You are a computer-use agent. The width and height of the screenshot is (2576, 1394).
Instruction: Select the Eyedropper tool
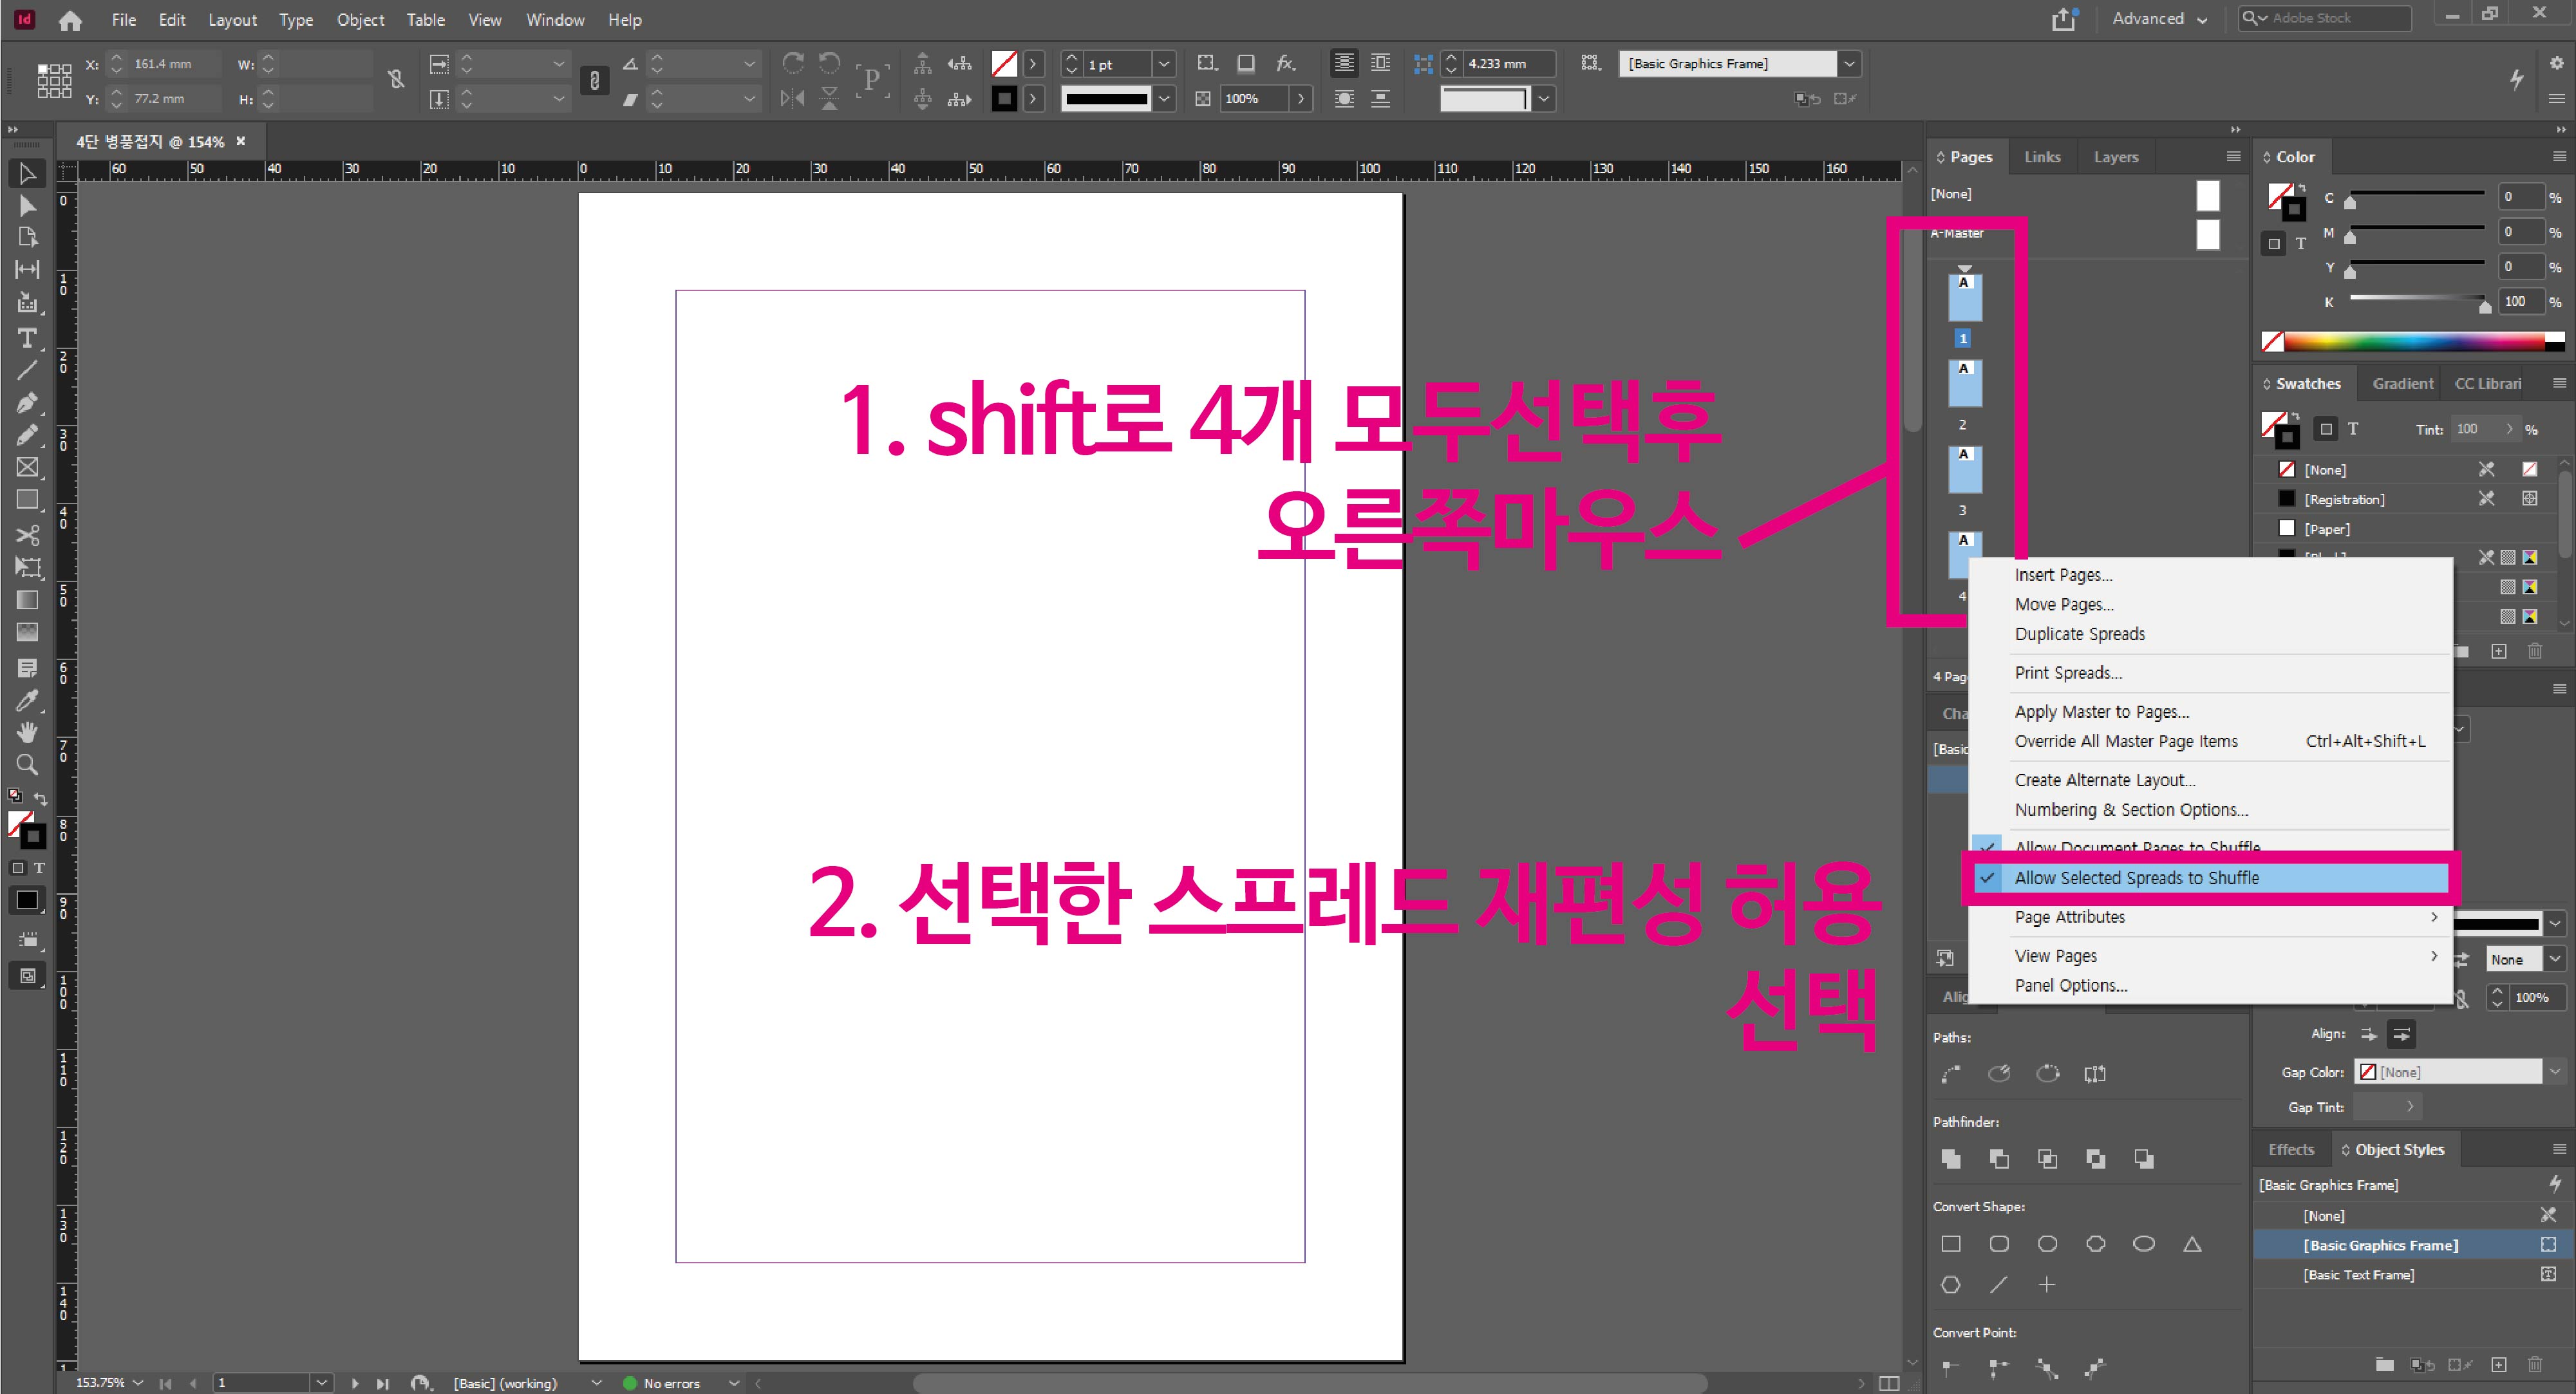27,700
